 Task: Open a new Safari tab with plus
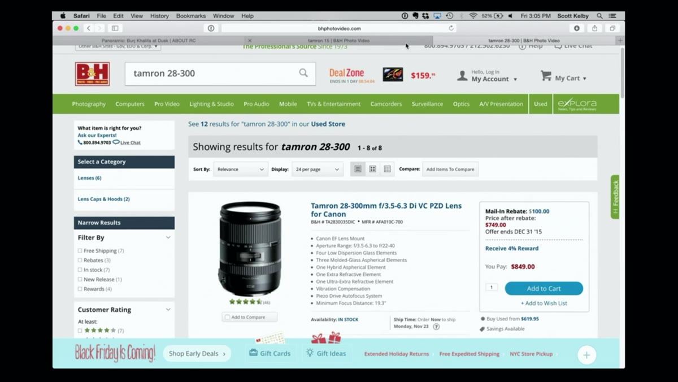(x=620, y=41)
